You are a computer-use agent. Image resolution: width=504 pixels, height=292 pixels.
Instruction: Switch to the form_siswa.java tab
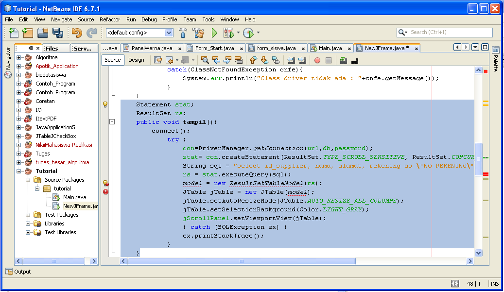point(276,48)
